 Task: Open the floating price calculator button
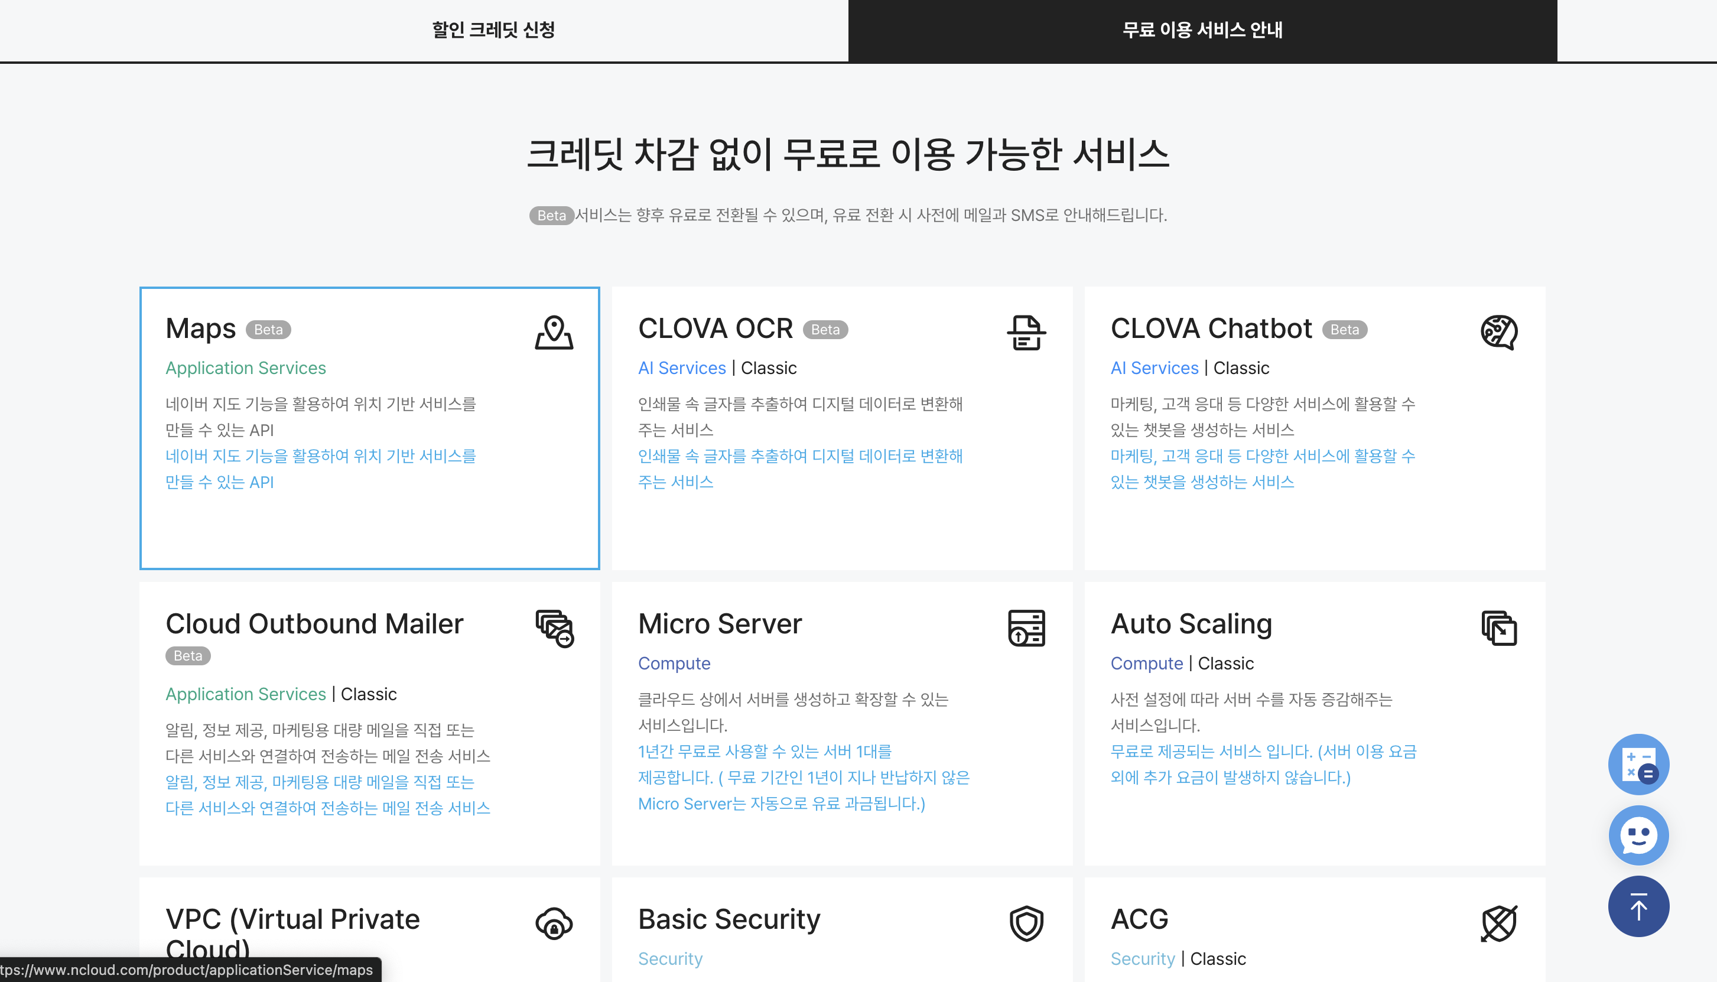(1638, 764)
